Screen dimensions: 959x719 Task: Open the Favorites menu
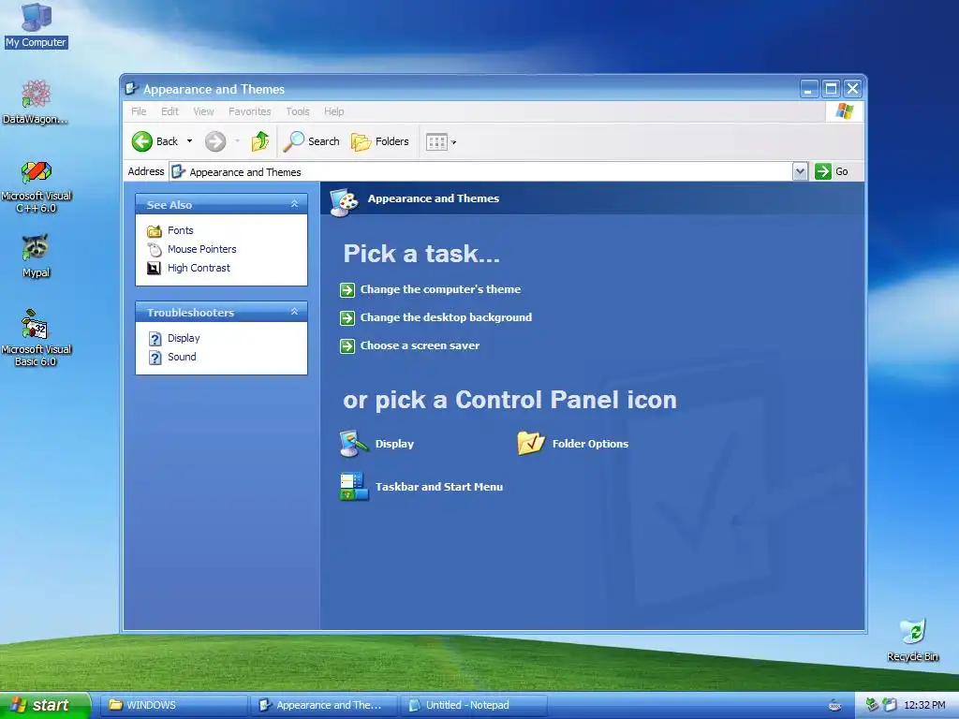click(x=249, y=111)
